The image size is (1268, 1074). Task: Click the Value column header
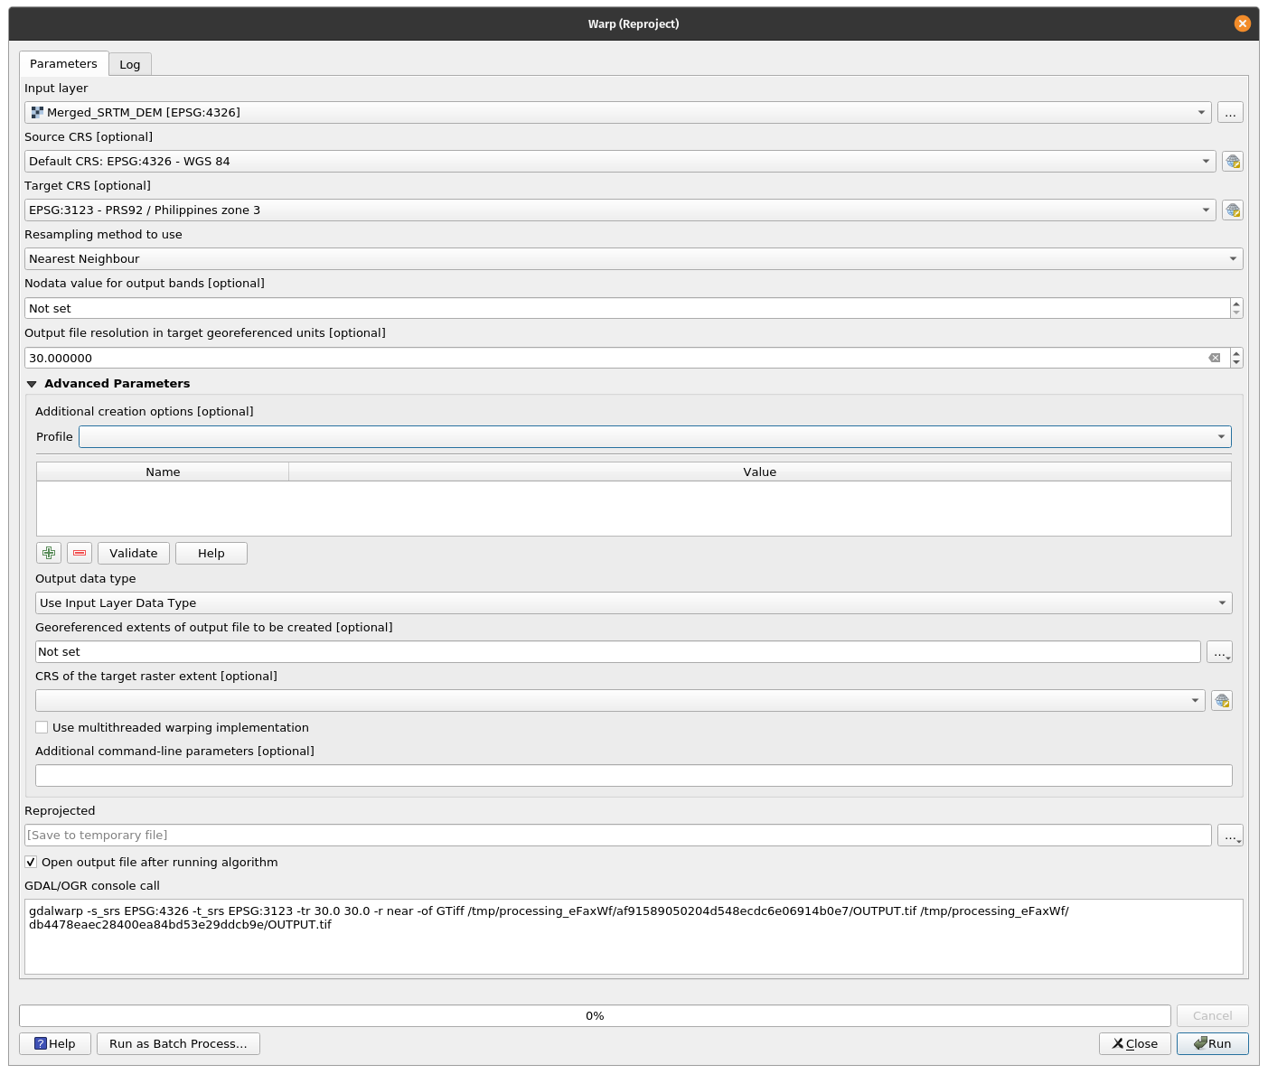point(760,472)
